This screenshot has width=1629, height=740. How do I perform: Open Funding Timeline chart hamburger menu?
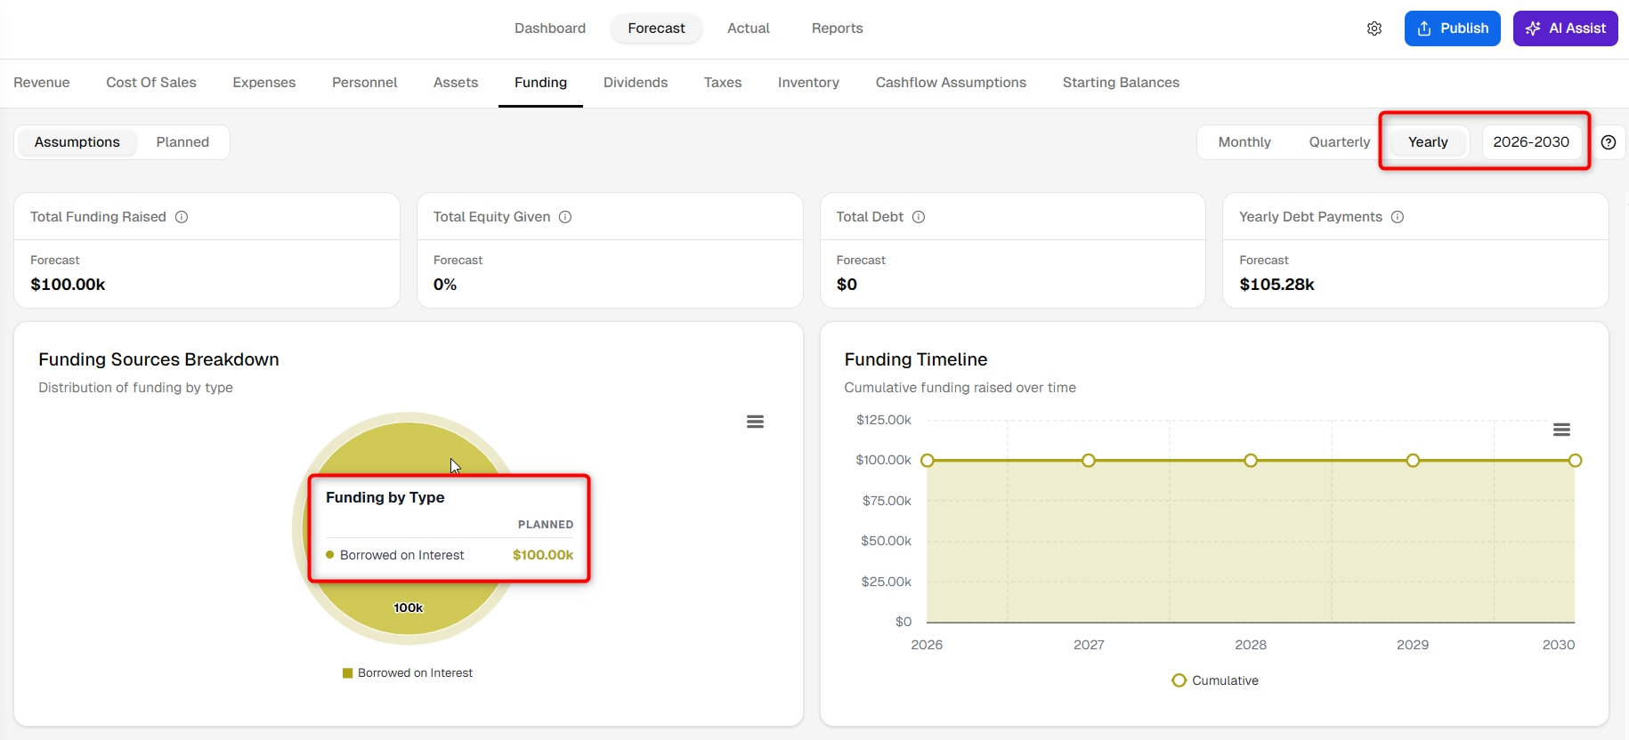tap(1561, 430)
